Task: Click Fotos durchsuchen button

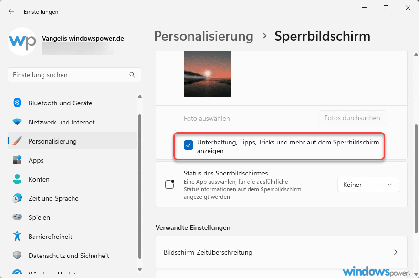Action: [352, 118]
